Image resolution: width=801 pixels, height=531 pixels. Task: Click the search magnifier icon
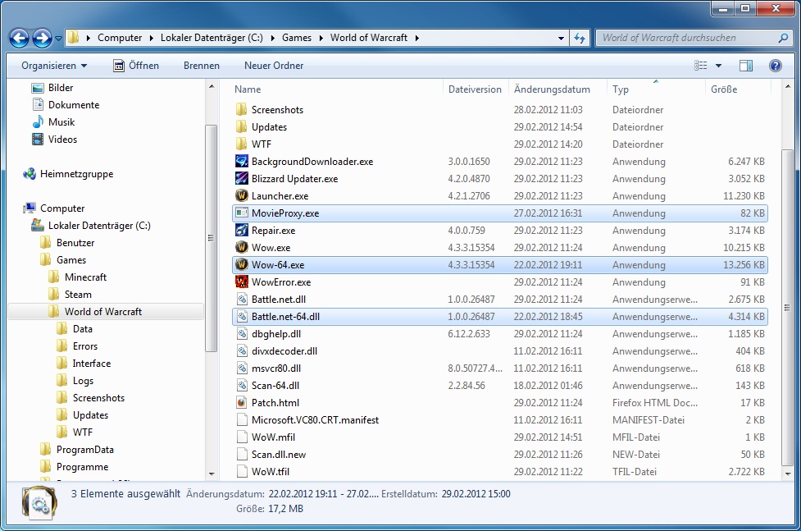pyautogui.click(x=783, y=38)
